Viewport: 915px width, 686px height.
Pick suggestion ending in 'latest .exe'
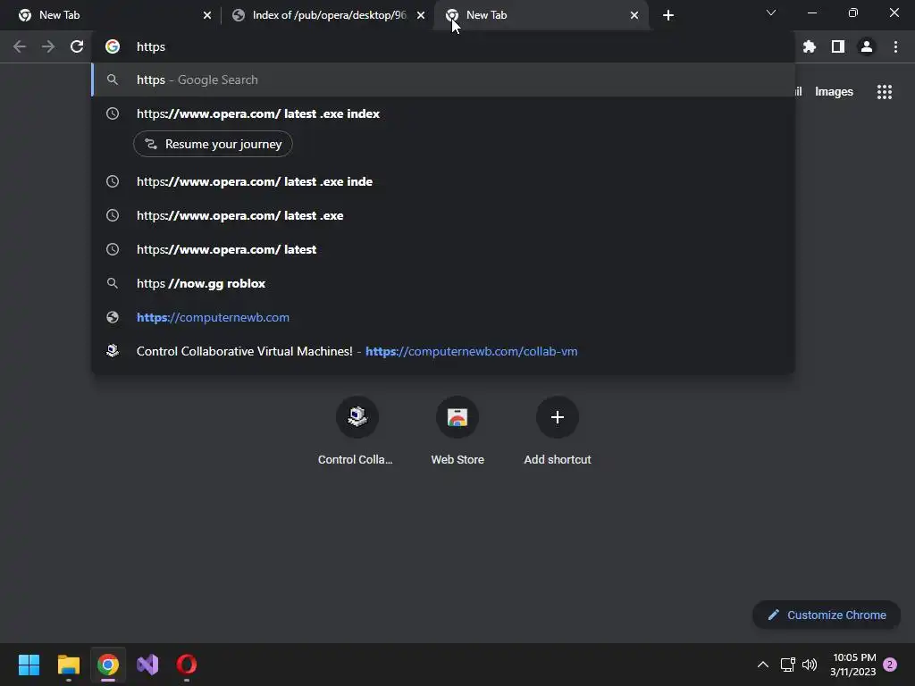443,215
